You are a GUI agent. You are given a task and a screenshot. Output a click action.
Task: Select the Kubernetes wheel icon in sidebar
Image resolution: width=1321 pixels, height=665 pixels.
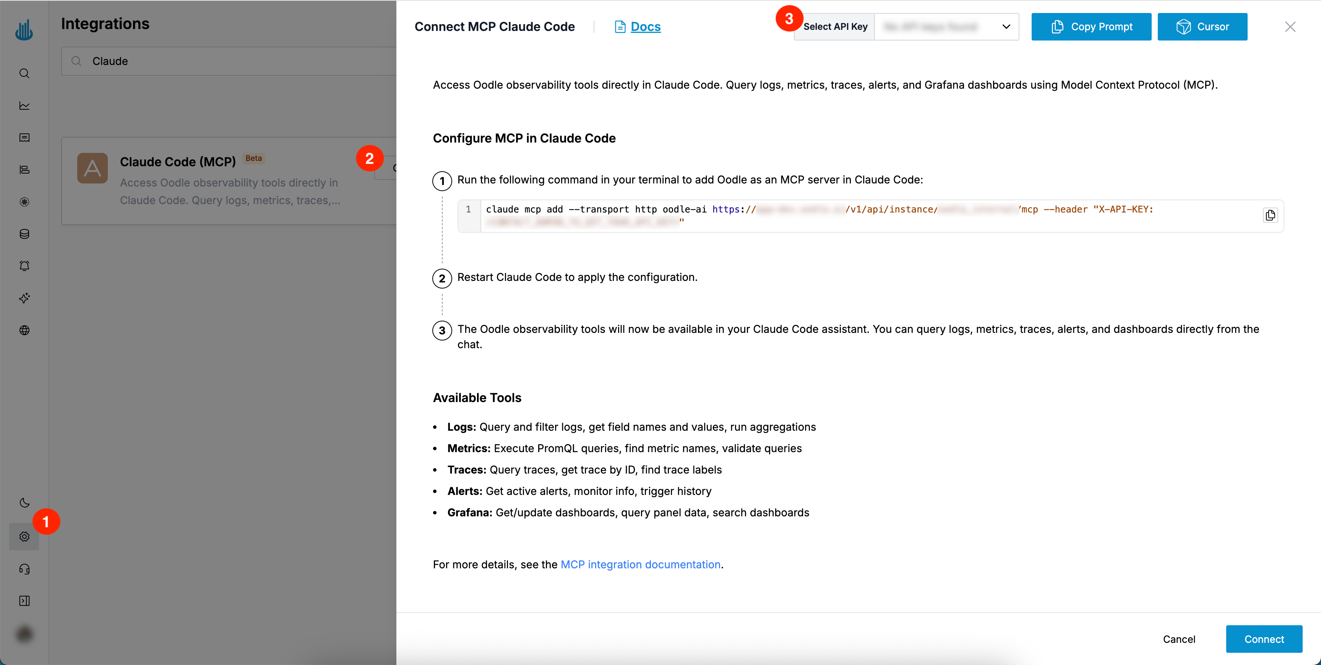(x=24, y=201)
